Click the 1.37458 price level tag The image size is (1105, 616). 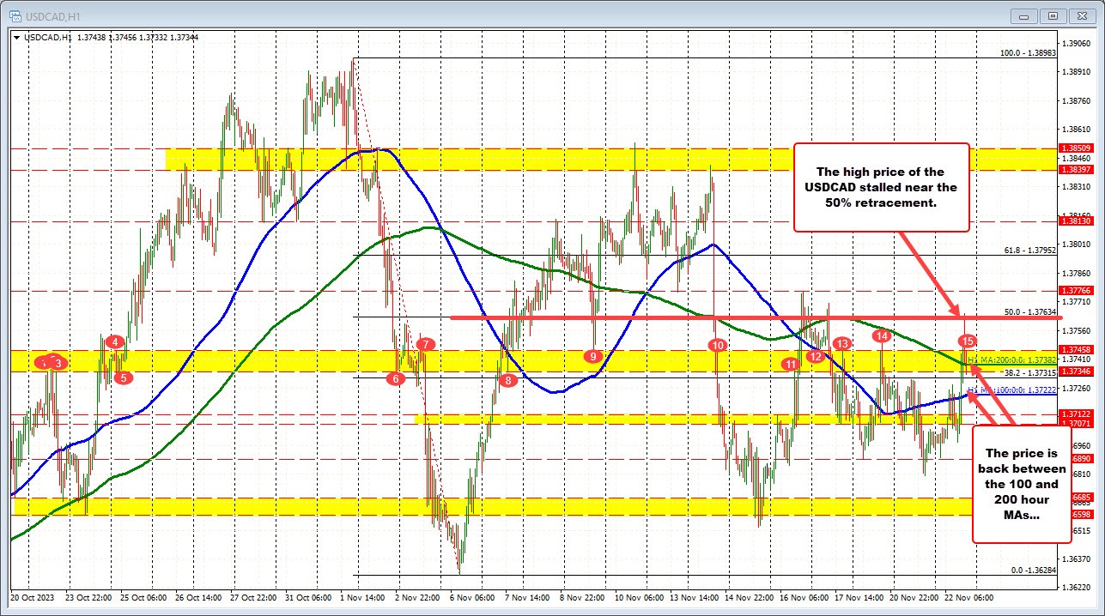pos(1078,349)
